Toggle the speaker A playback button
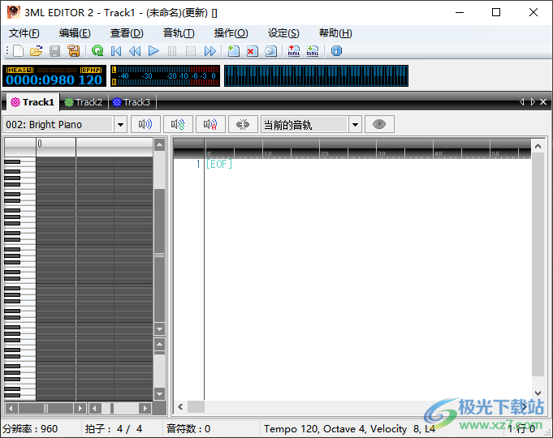Image resolution: width=553 pixels, height=438 pixels. (210, 124)
